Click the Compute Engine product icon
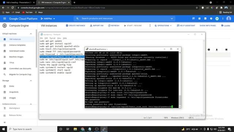This screenshot has height=132, width=234. pyautogui.click(x=5, y=26)
